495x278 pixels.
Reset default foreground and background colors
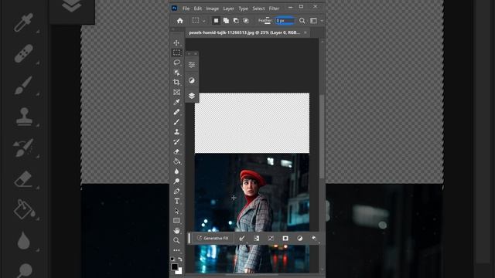click(172, 259)
